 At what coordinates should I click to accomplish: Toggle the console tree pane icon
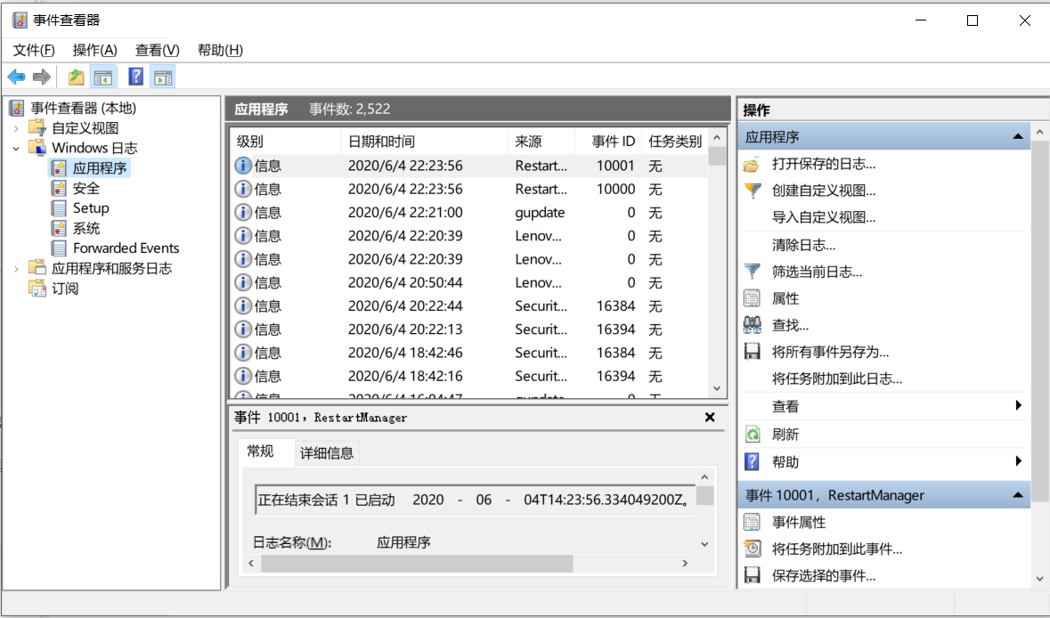[x=103, y=77]
